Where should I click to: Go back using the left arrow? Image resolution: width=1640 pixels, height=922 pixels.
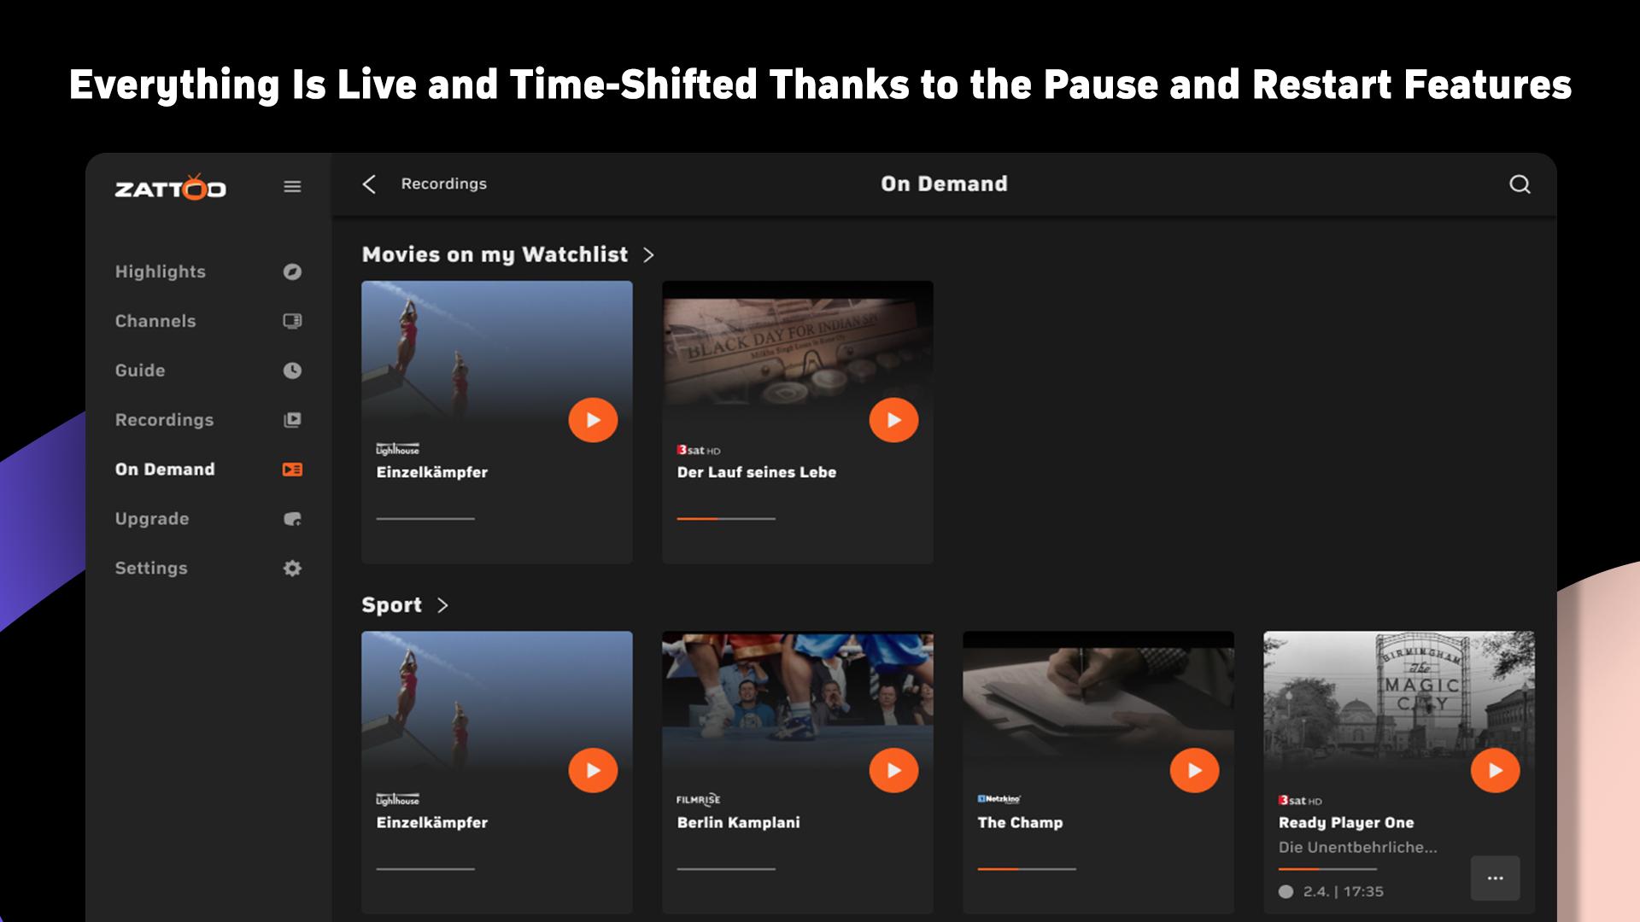point(369,184)
